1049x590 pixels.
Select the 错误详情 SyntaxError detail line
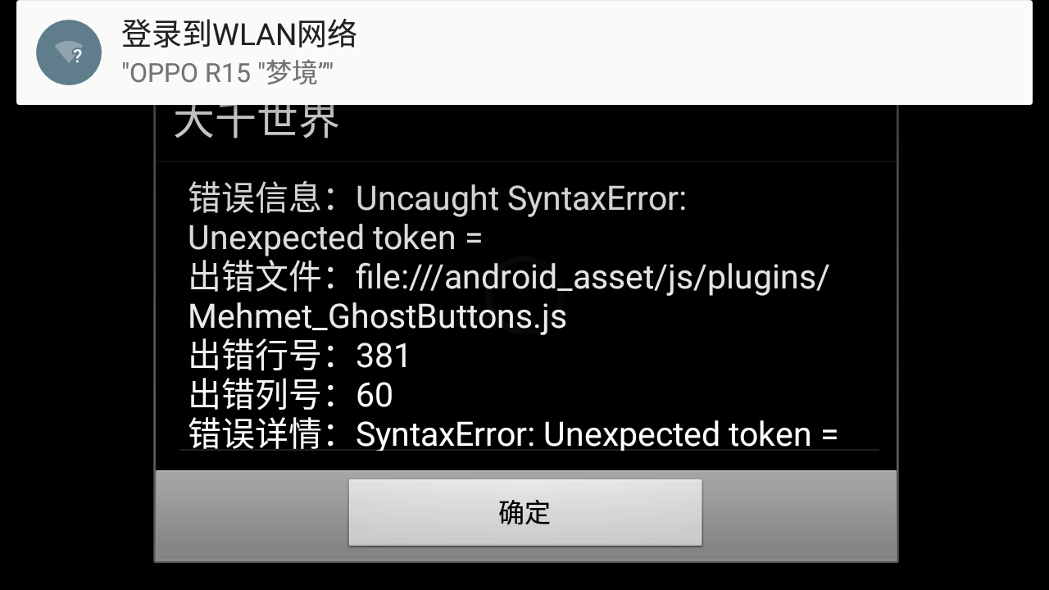click(513, 433)
